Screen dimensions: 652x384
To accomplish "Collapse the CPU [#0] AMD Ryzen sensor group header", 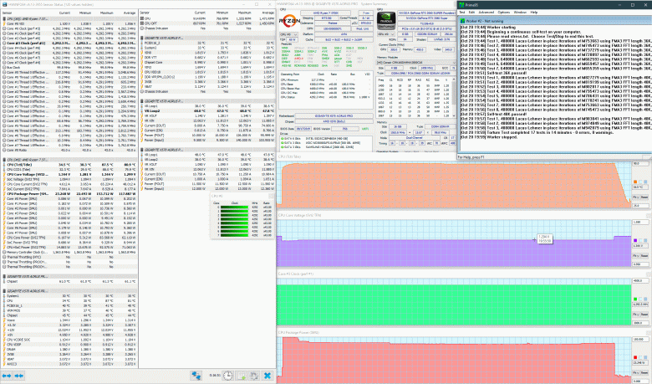I will (x=69, y=19).
